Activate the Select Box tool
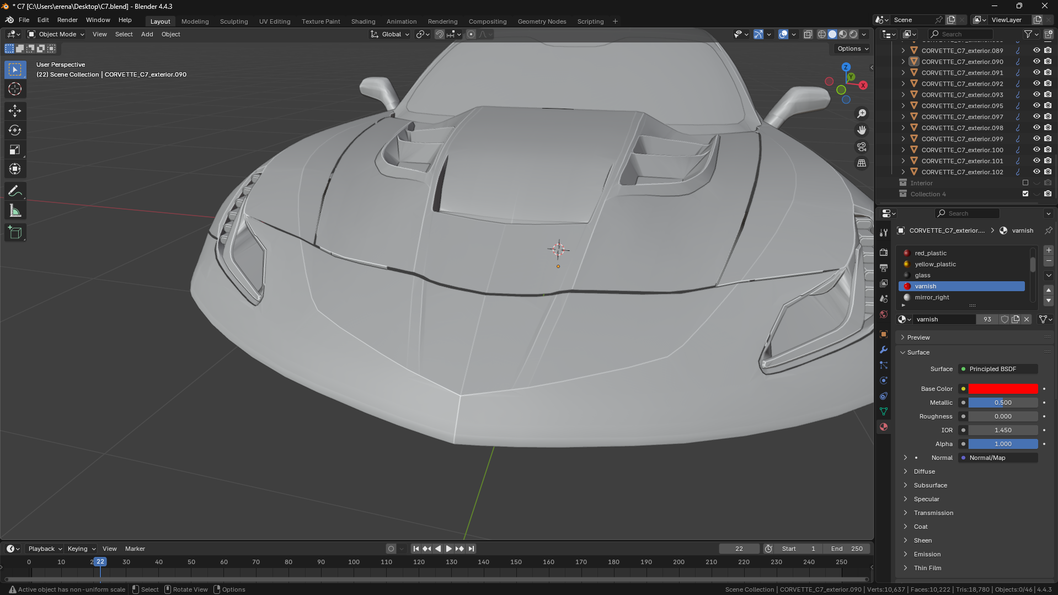 (x=15, y=69)
